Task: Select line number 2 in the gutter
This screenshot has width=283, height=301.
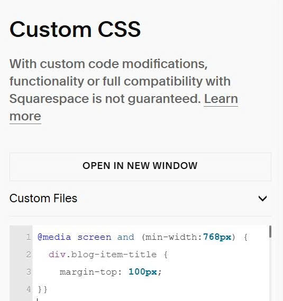Action: click(x=29, y=255)
